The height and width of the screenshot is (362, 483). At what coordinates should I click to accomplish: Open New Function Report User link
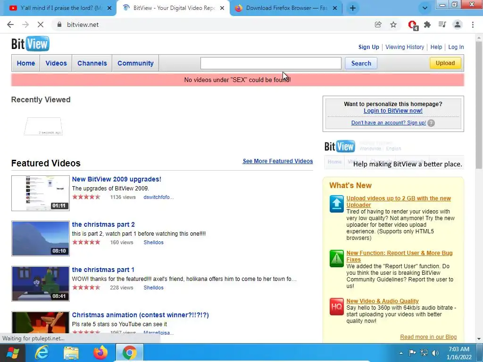coord(399,256)
